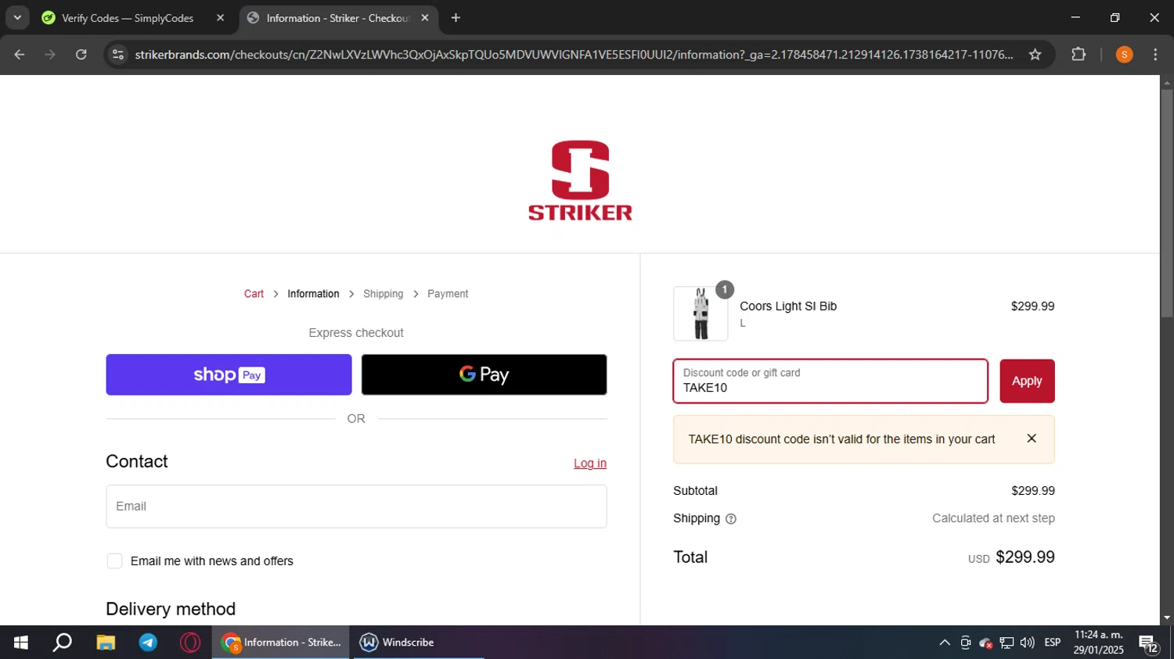This screenshot has width=1174, height=659.
Task: Click the browser back arrow
Action: point(20,55)
